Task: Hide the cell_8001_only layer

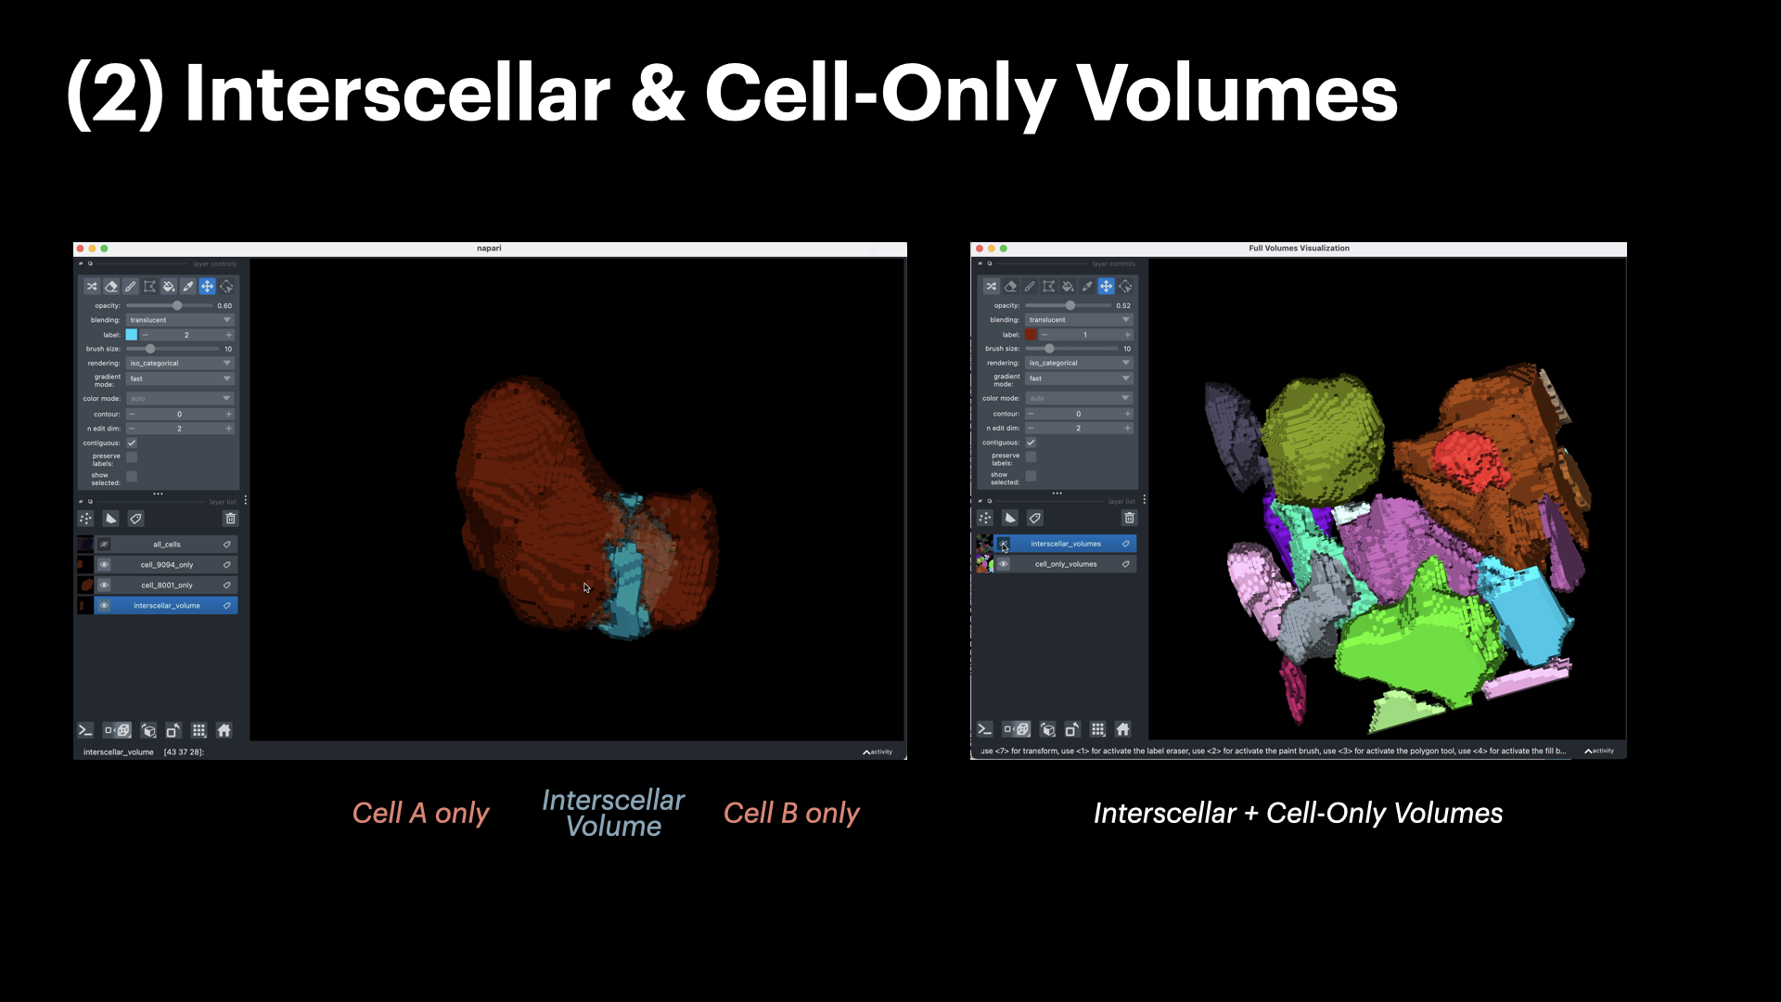Action: (104, 585)
